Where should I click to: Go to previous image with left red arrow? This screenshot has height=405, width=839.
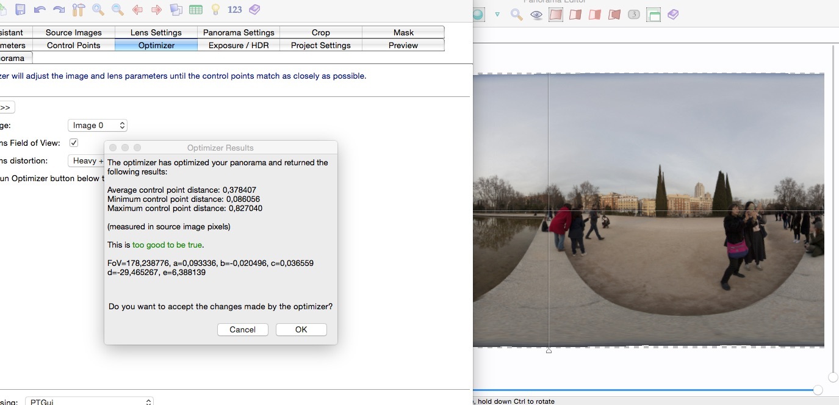coord(137,9)
